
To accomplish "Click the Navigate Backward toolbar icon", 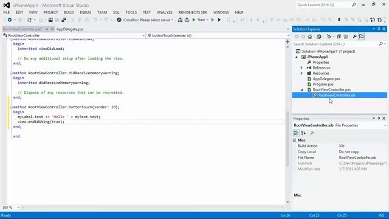I will point(10,20).
